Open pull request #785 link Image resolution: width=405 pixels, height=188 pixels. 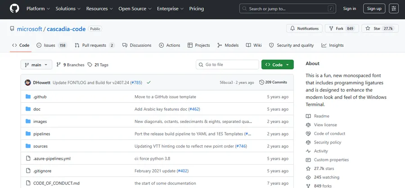pos(136,83)
